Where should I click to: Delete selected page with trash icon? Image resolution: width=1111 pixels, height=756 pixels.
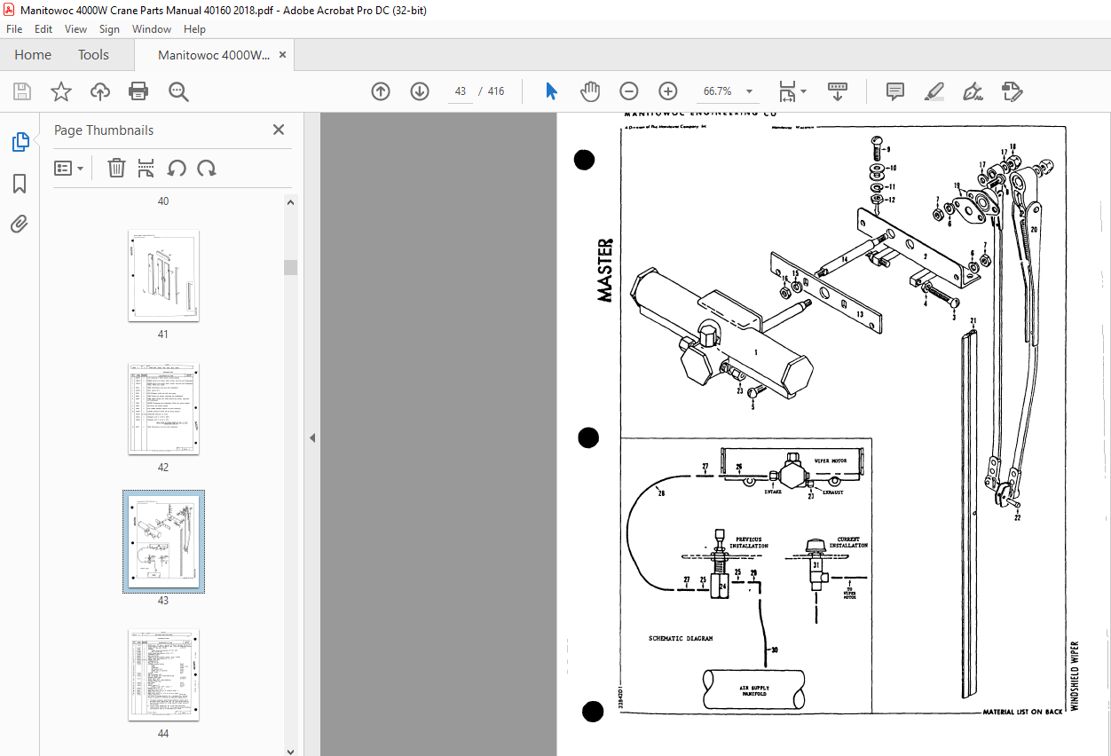coord(116,168)
